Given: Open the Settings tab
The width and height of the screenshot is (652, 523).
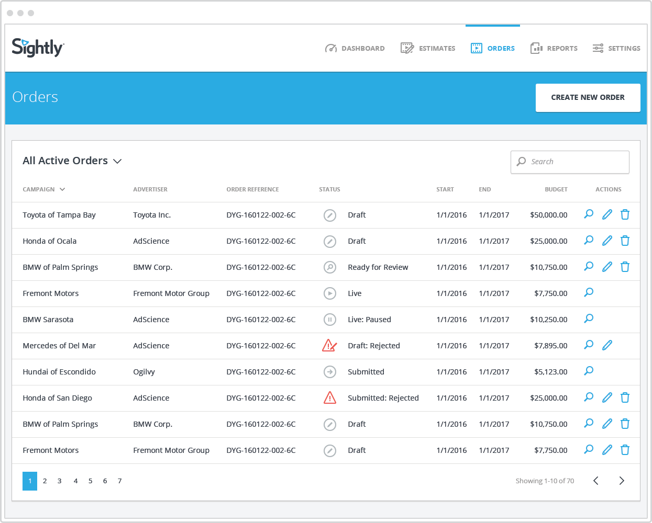Looking at the screenshot, I should pos(616,48).
